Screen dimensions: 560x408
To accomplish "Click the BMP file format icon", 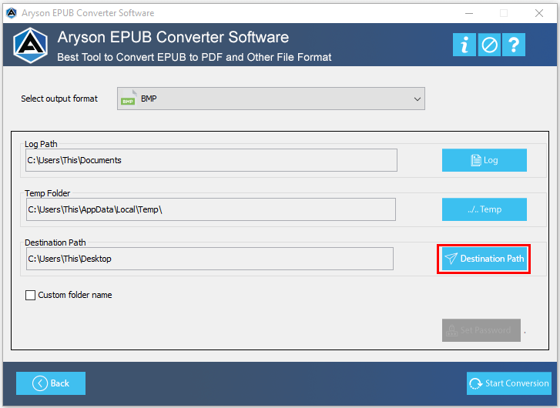I will (x=128, y=99).
